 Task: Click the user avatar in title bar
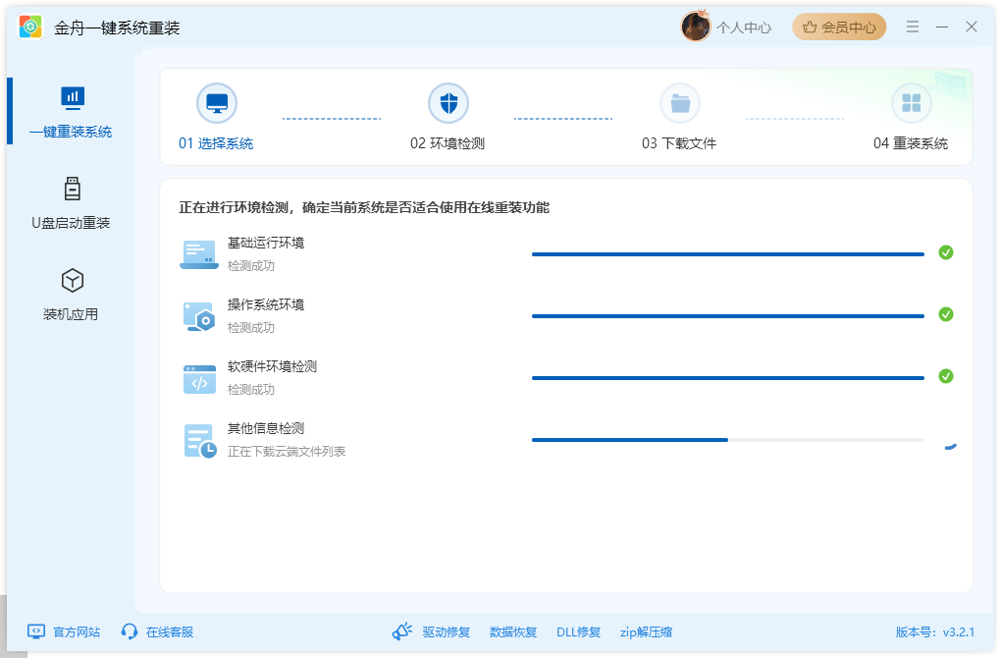pyautogui.click(x=696, y=27)
